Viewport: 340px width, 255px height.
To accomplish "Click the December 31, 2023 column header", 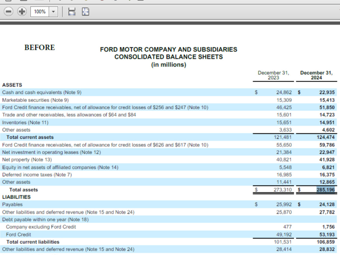I will (273, 75).
